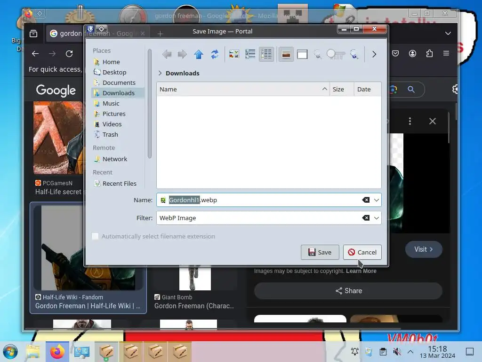
Task: Click Google search magnifier icon
Action: pos(411,90)
